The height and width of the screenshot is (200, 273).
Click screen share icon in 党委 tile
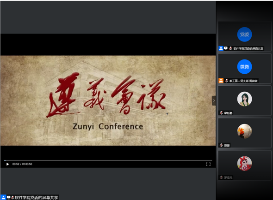pyautogui.click(x=226, y=48)
